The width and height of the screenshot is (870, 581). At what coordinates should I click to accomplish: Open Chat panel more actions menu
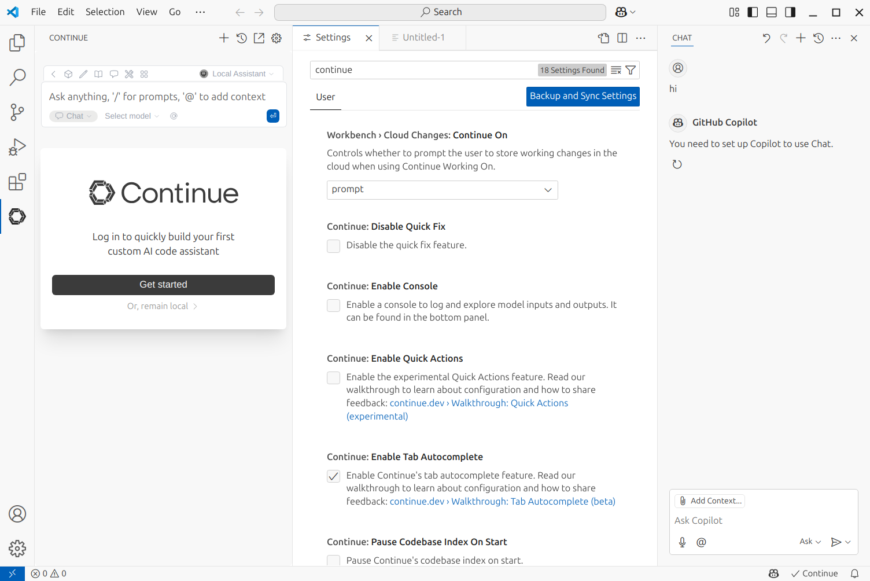pyautogui.click(x=836, y=38)
